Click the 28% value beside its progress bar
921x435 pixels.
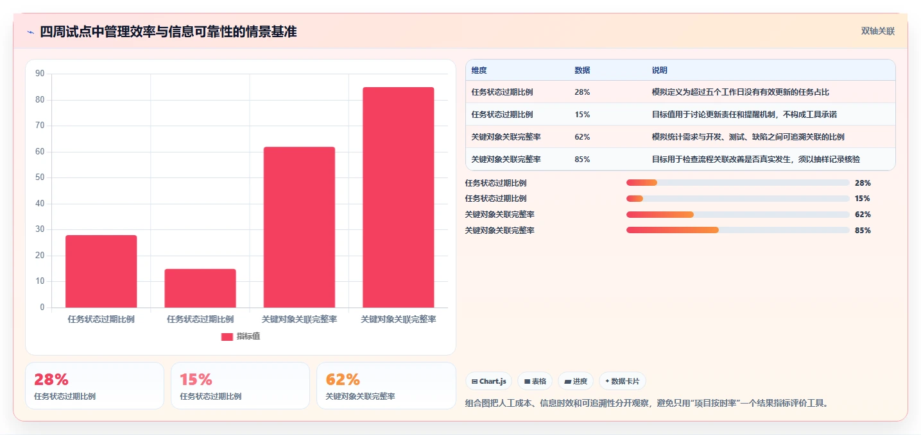(863, 183)
